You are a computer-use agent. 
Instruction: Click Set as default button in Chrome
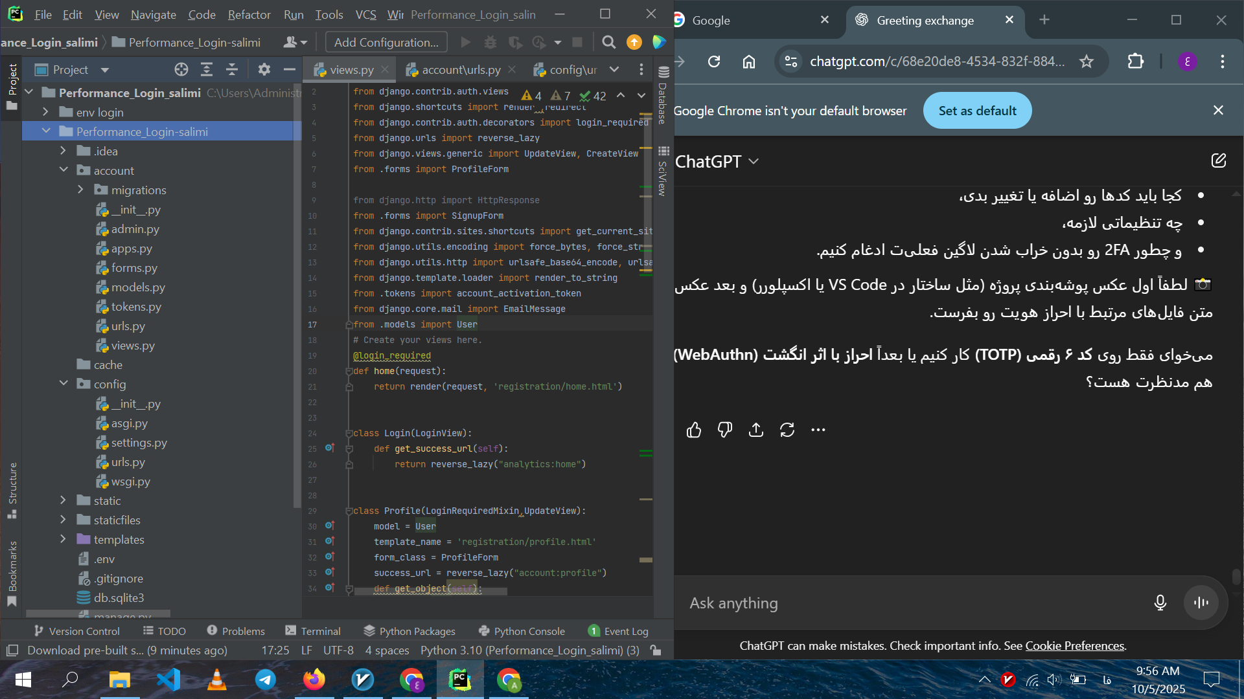(977, 111)
